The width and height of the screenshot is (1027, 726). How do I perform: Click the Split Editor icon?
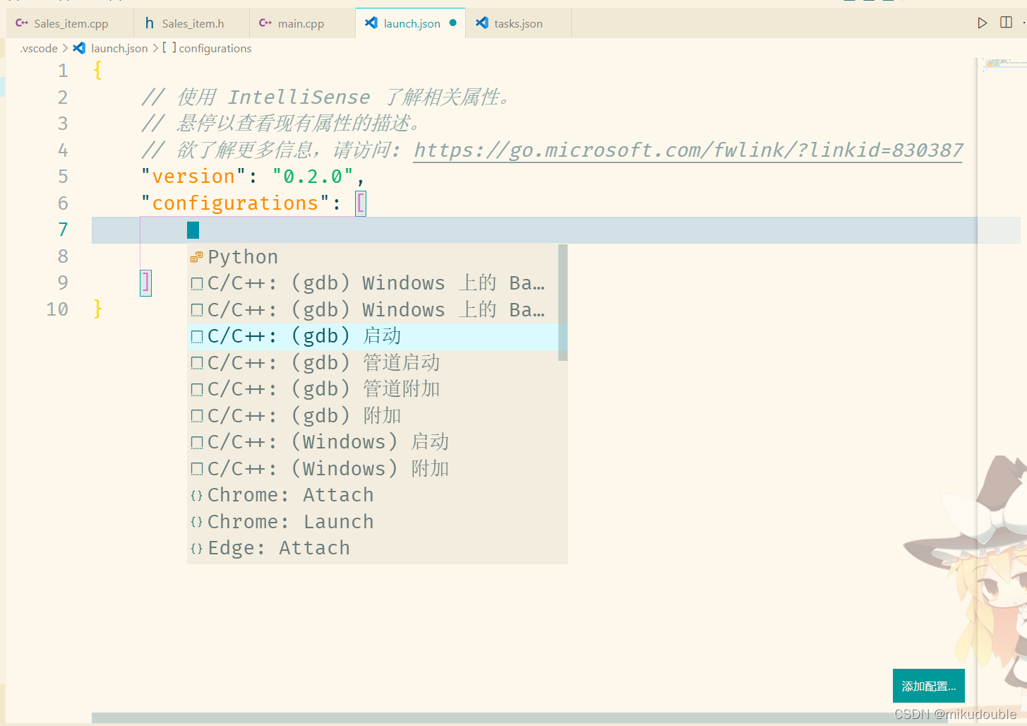(x=1007, y=23)
